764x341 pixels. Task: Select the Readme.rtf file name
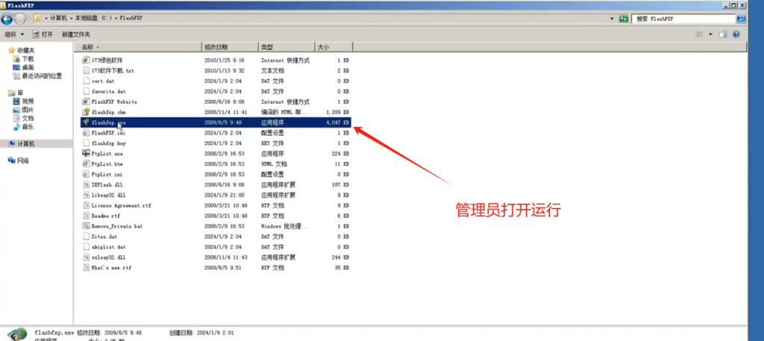coord(106,216)
